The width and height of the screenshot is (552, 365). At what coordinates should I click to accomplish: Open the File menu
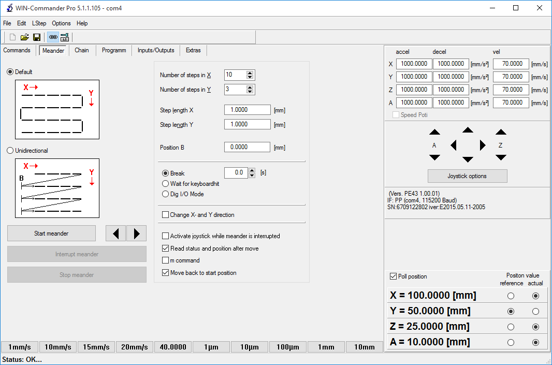pos(7,23)
